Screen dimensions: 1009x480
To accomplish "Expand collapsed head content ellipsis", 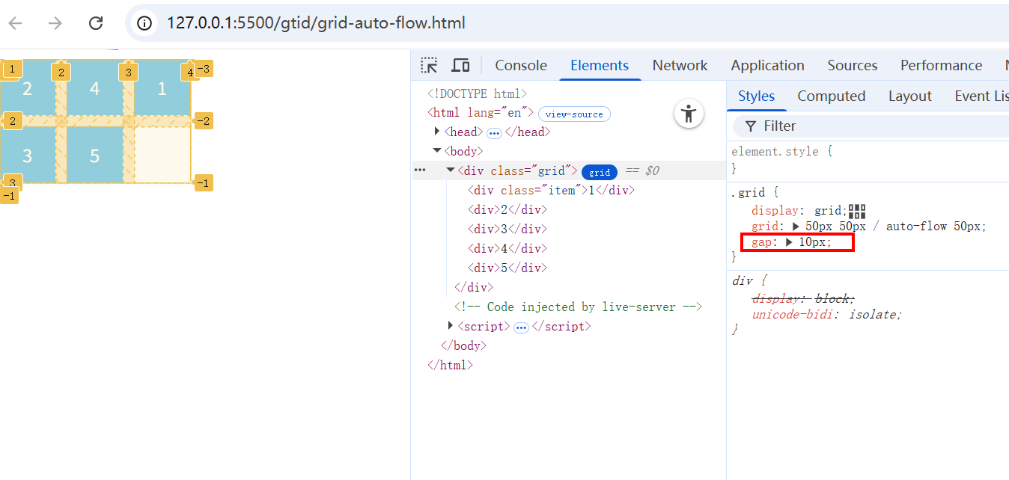I will [494, 132].
